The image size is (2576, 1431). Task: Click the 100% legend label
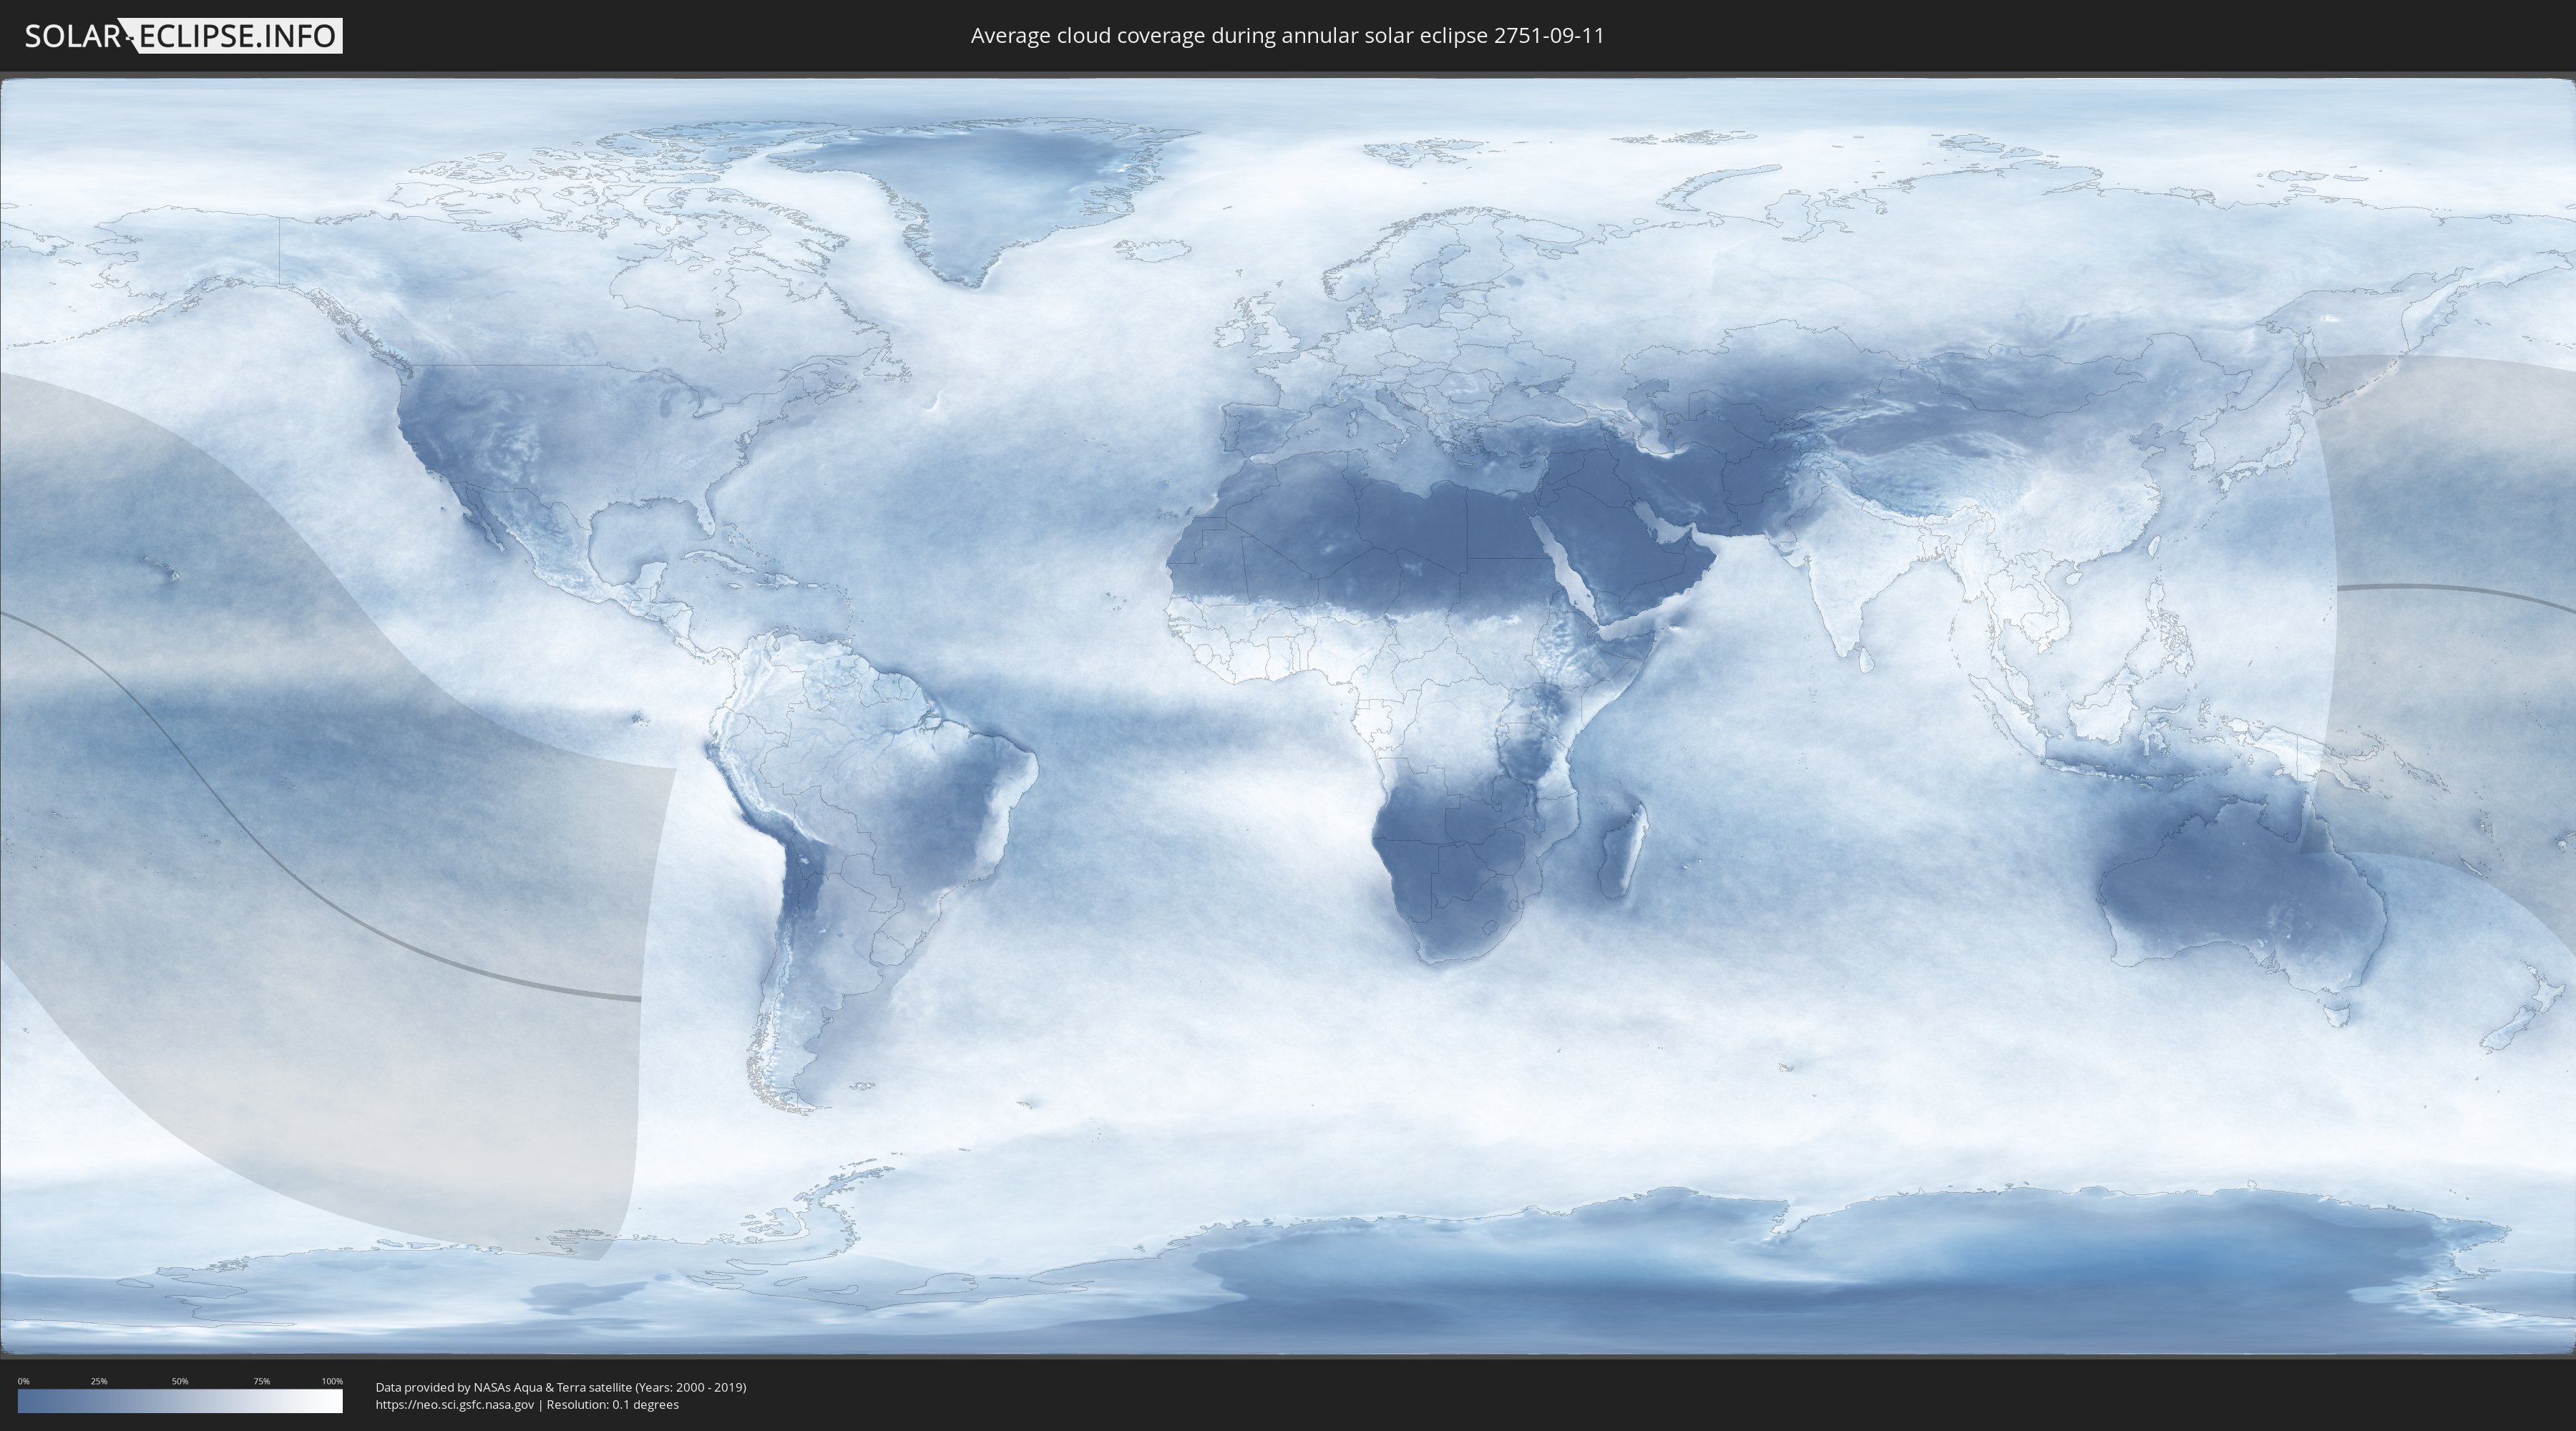(332, 1381)
